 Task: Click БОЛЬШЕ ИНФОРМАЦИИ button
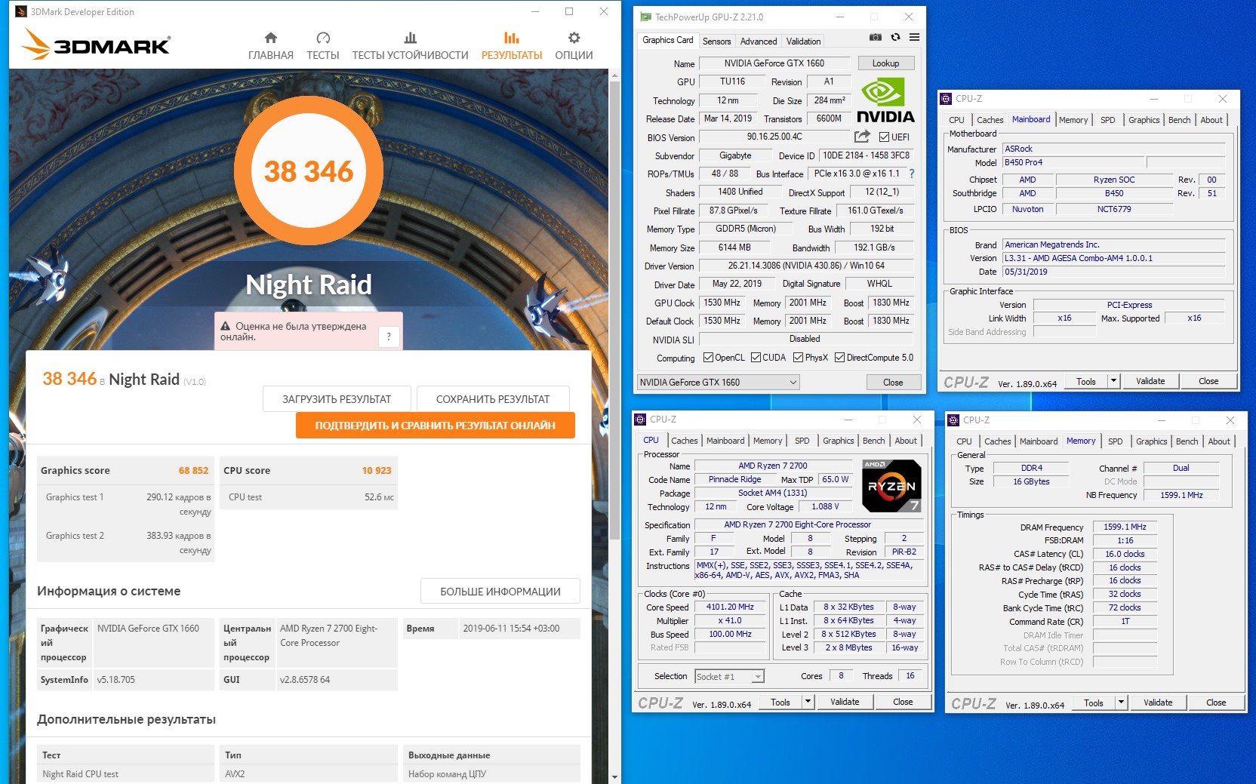(500, 592)
